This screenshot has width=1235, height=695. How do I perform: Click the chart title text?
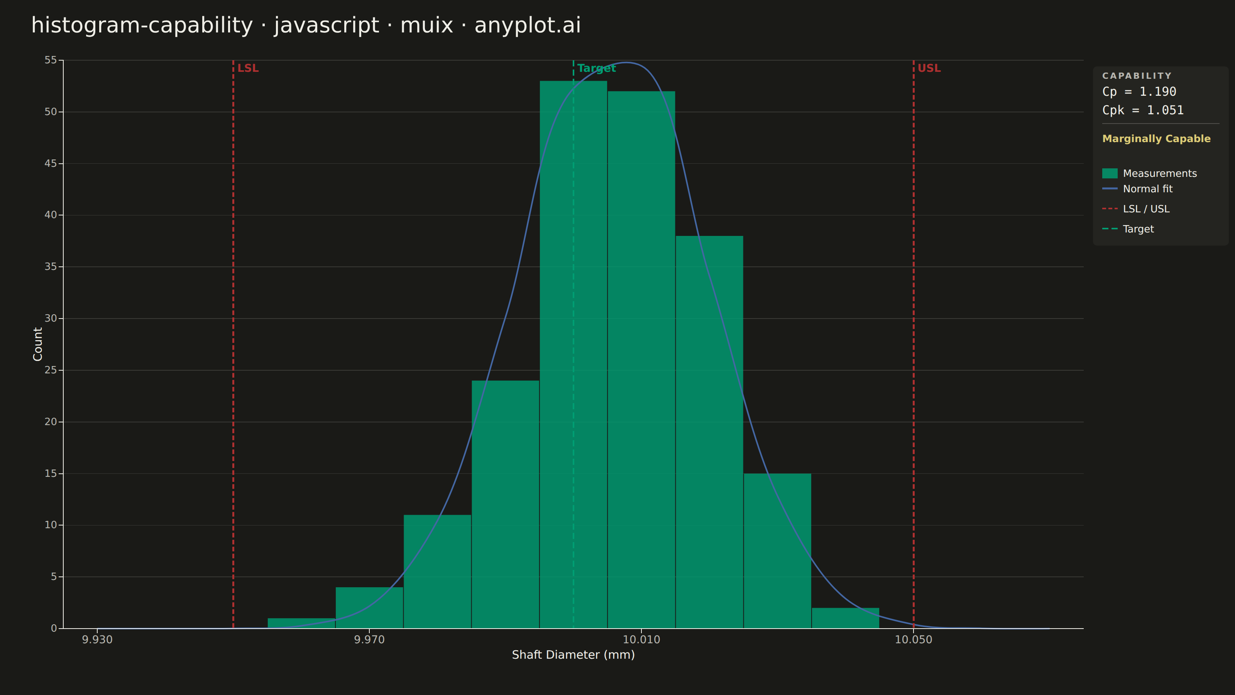pos(306,25)
